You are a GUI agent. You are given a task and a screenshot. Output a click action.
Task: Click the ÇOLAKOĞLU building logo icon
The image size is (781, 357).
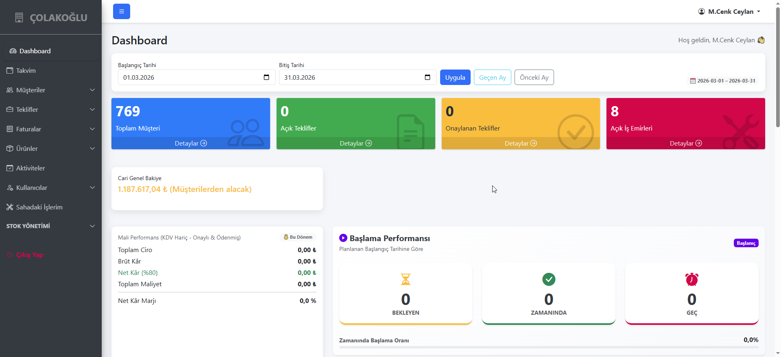[x=19, y=17]
